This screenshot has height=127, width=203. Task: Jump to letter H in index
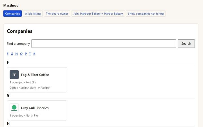point(16,54)
